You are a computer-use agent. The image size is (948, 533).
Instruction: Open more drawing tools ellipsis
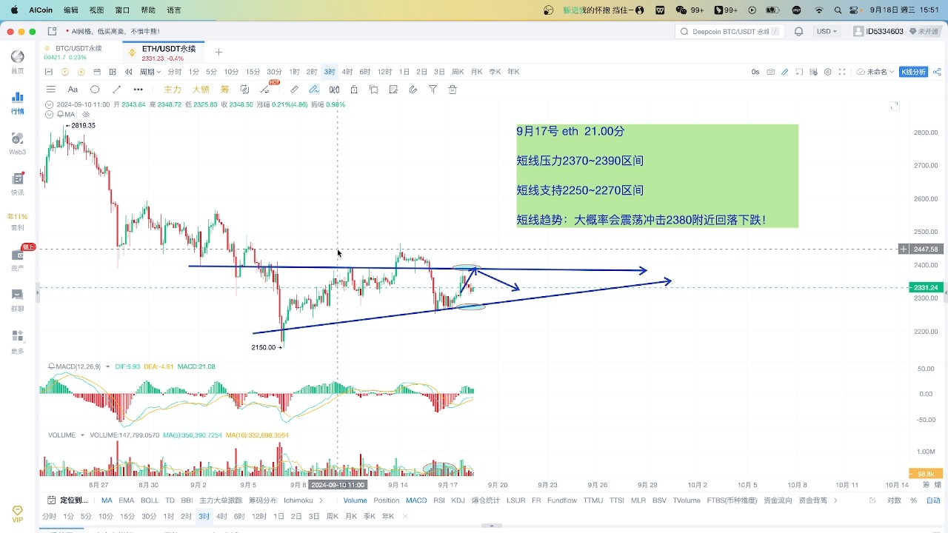coord(138,90)
